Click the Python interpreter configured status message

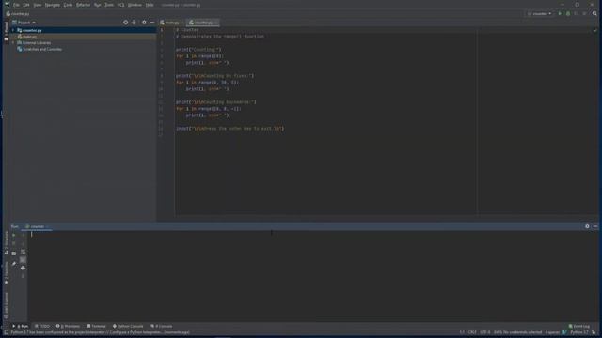(101, 332)
